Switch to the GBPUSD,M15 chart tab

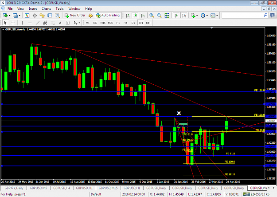pyautogui.click(x=108, y=188)
